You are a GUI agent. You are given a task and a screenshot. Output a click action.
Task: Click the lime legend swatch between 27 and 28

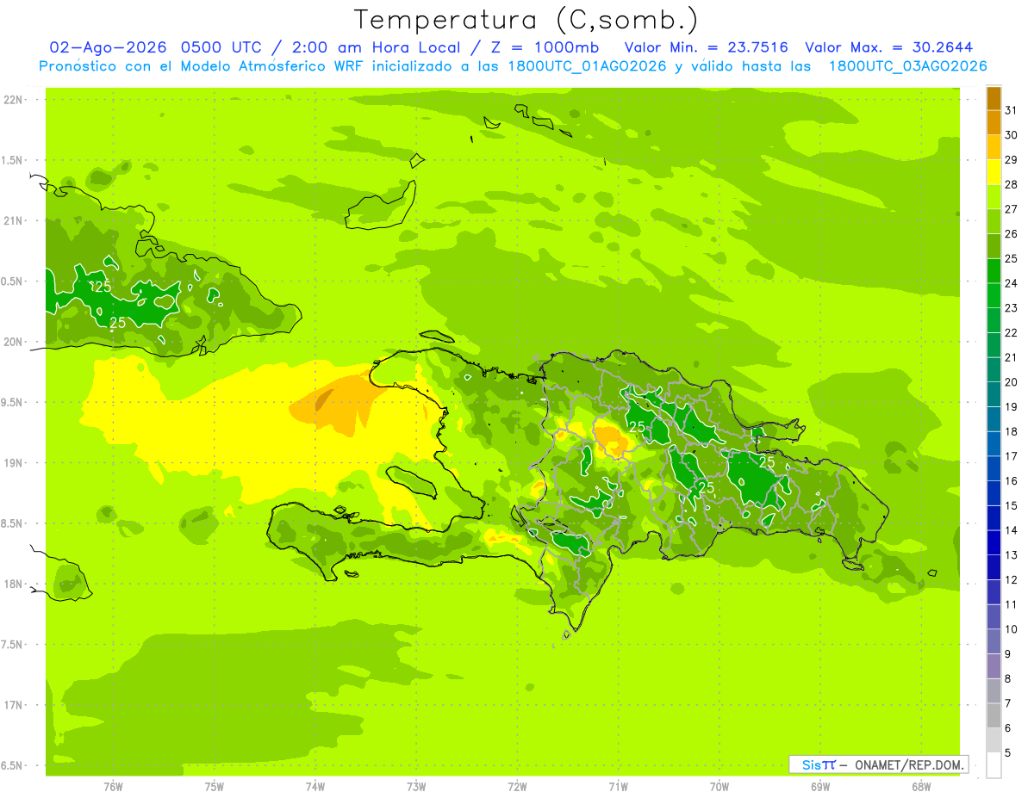pyautogui.click(x=994, y=197)
